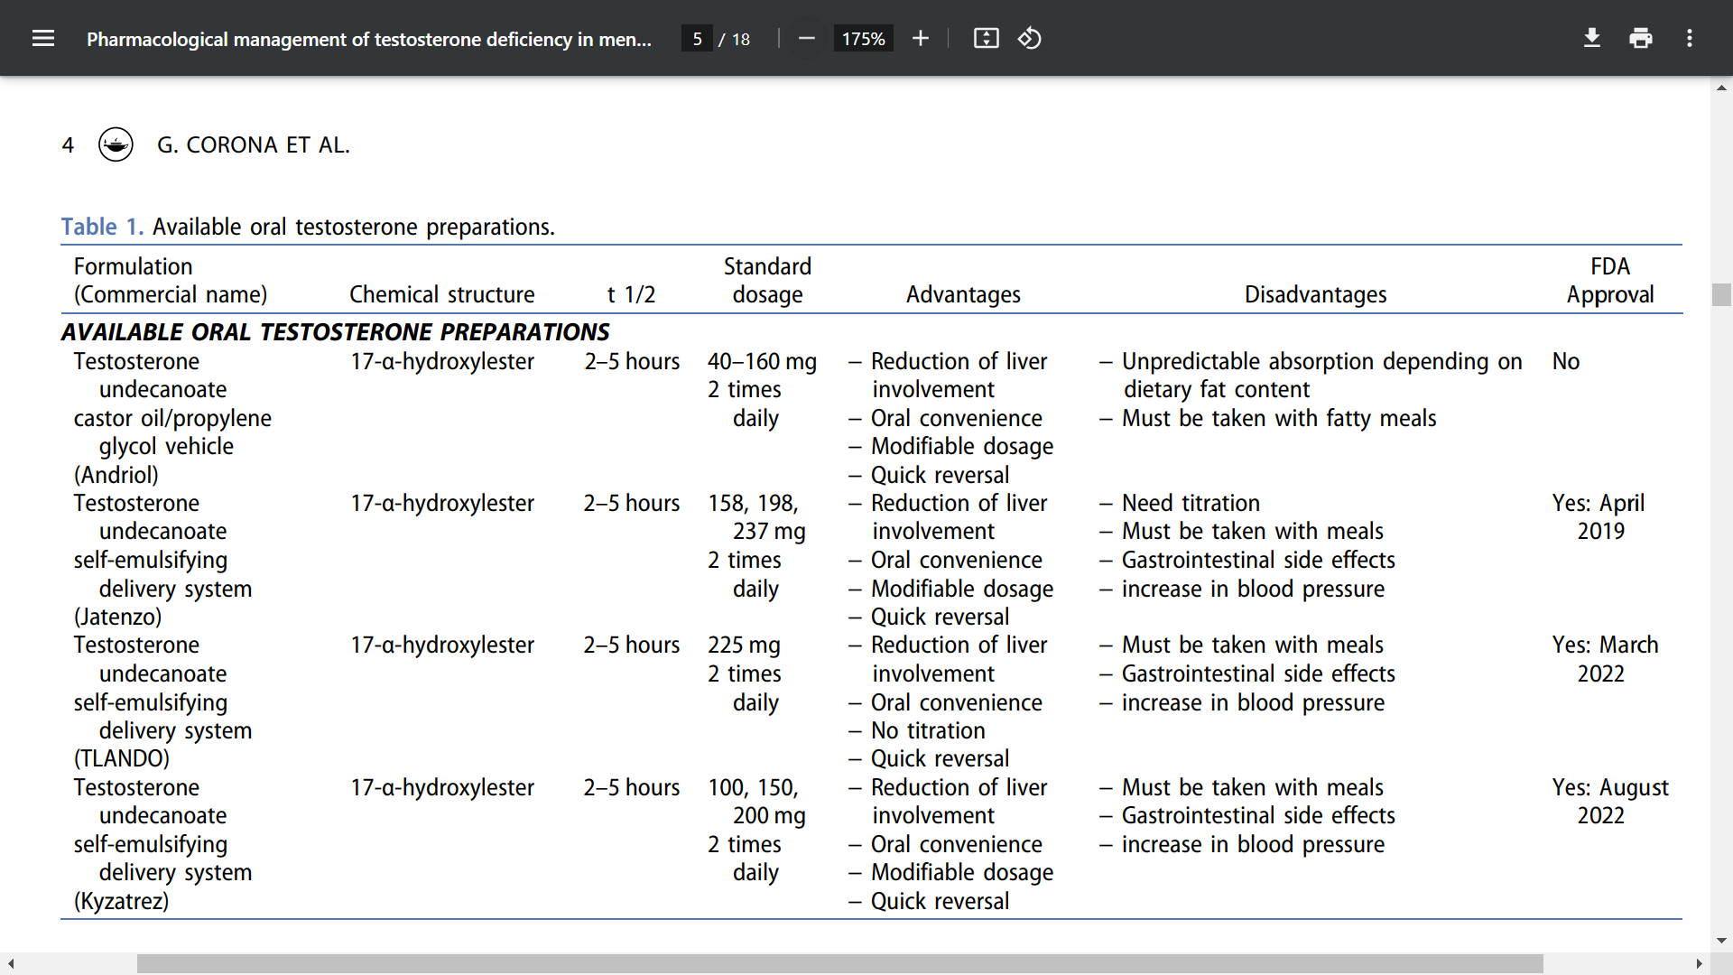Click 'Unpredictable absorption depending on' text
The height and width of the screenshot is (975, 1733).
coord(1321,361)
